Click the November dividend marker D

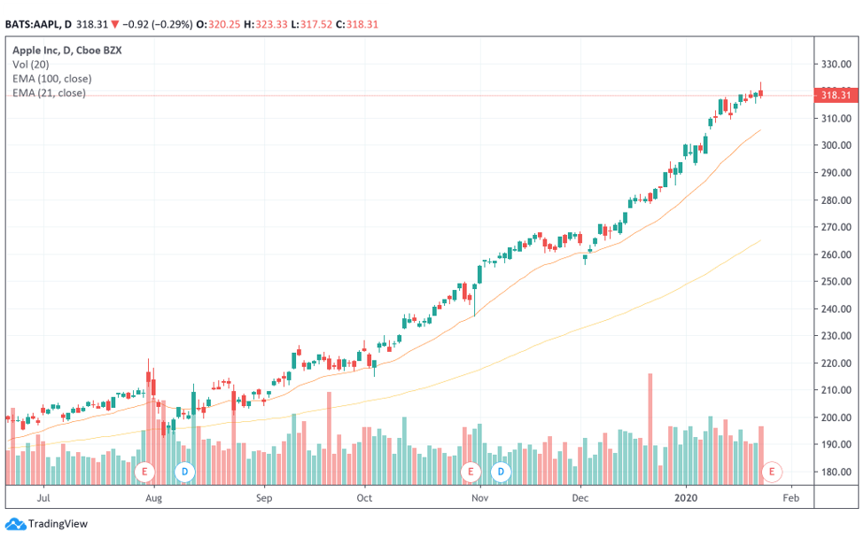pyautogui.click(x=501, y=472)
